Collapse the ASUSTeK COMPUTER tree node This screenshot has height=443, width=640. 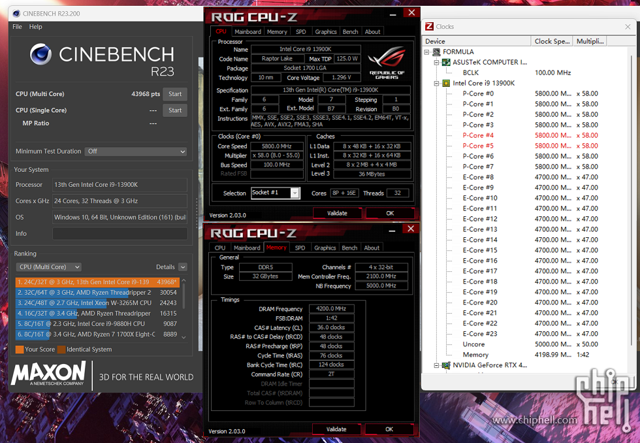click(436, 63)
